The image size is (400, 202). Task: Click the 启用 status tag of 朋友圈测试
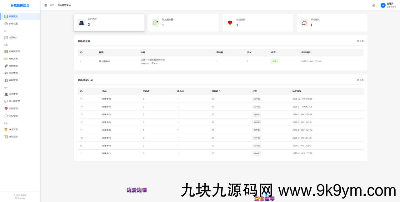click(274, 61)
